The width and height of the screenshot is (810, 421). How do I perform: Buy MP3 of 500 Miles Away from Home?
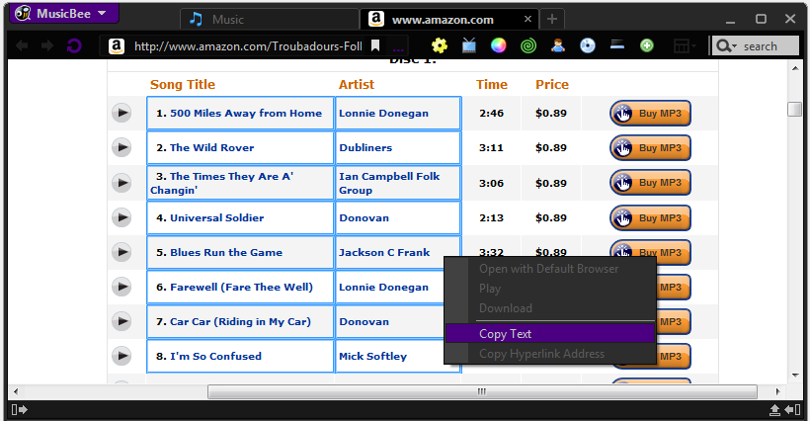coord(650,113)
